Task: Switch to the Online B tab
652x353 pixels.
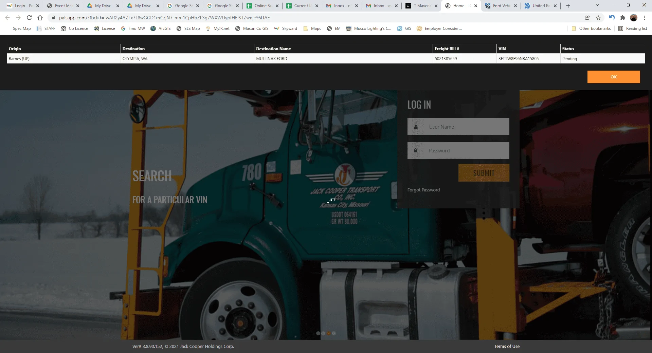Action: [262, 6]
